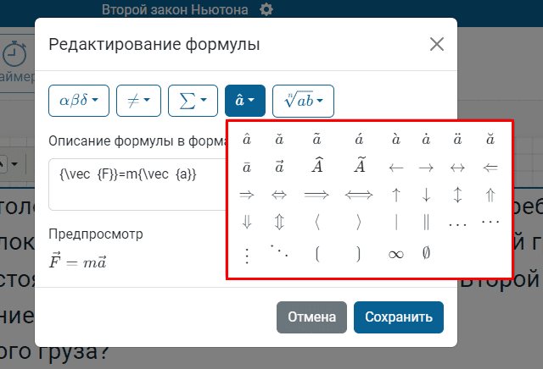Insert the single up arrow ↑
This screenshot has width=543, height=369.
396,195
